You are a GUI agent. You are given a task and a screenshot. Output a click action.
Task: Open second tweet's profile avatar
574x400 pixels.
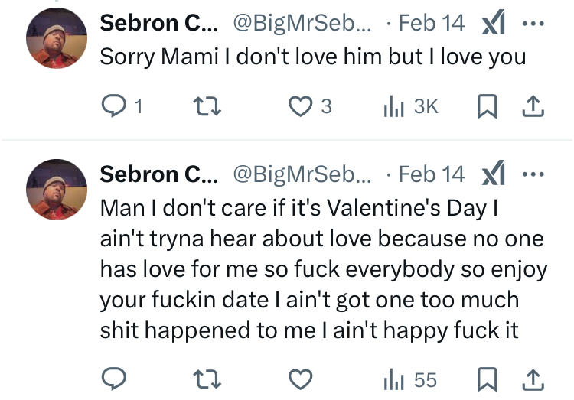point(57,190)
